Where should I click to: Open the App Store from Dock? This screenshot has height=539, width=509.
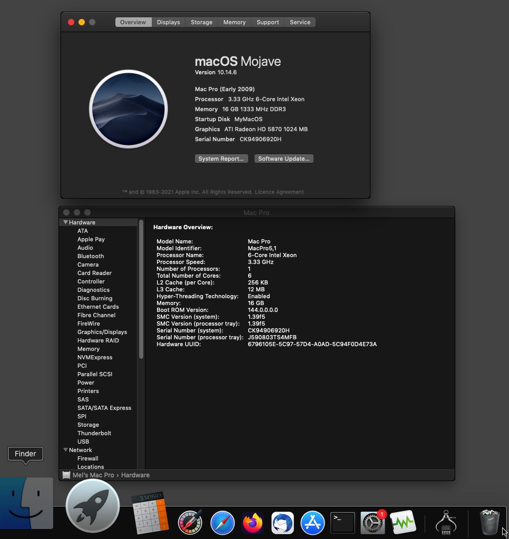click(312, 523)
